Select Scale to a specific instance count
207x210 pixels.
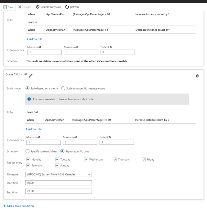coord(63,88)
